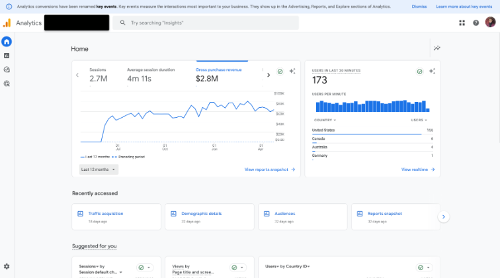The width and height of the screenshot is (500, 278).
Task: Show previous metrics with left chevron
Action: (x=77, y=75)
